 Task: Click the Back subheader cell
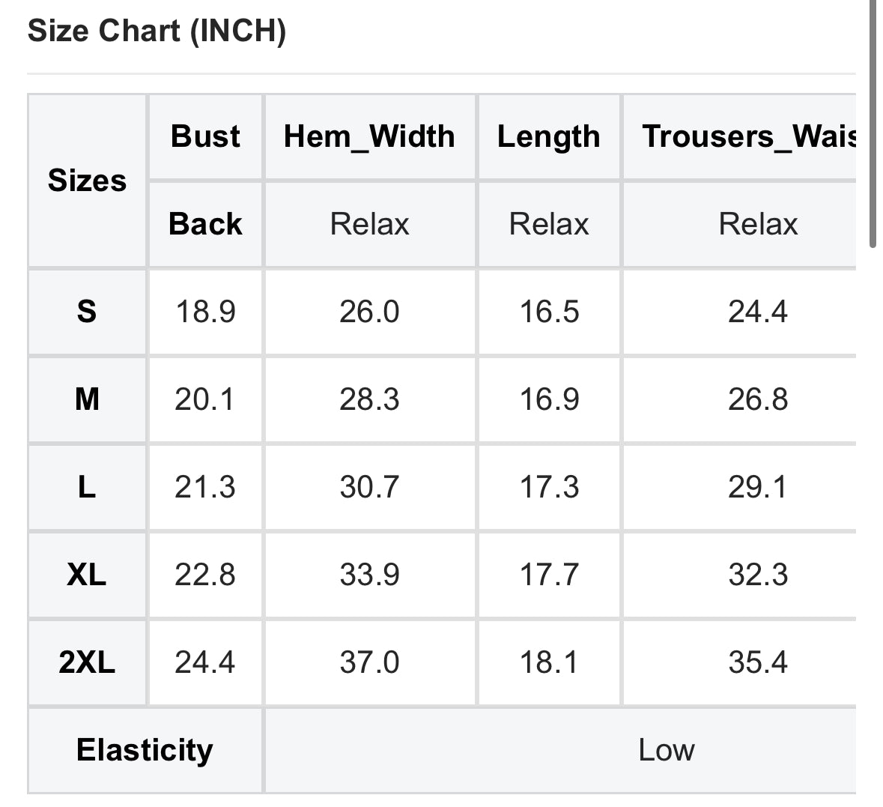205,224
